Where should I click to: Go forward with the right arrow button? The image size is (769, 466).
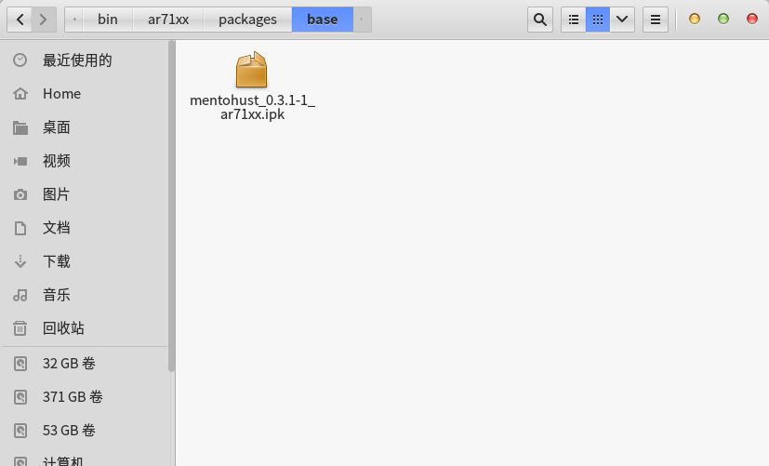point(44,20)
